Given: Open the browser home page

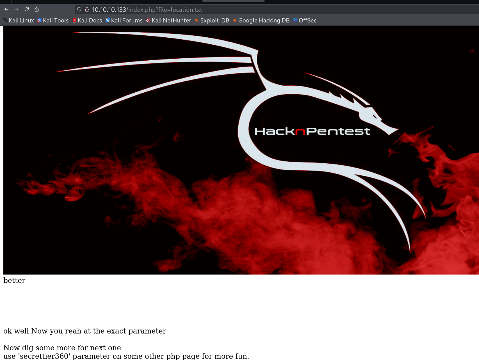Looking at the screenshot, I should tap(37, 10).
